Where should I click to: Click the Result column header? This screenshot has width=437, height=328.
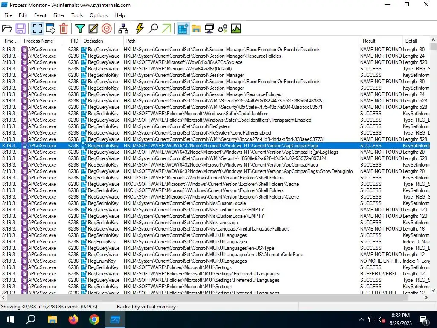click(381, 41)
